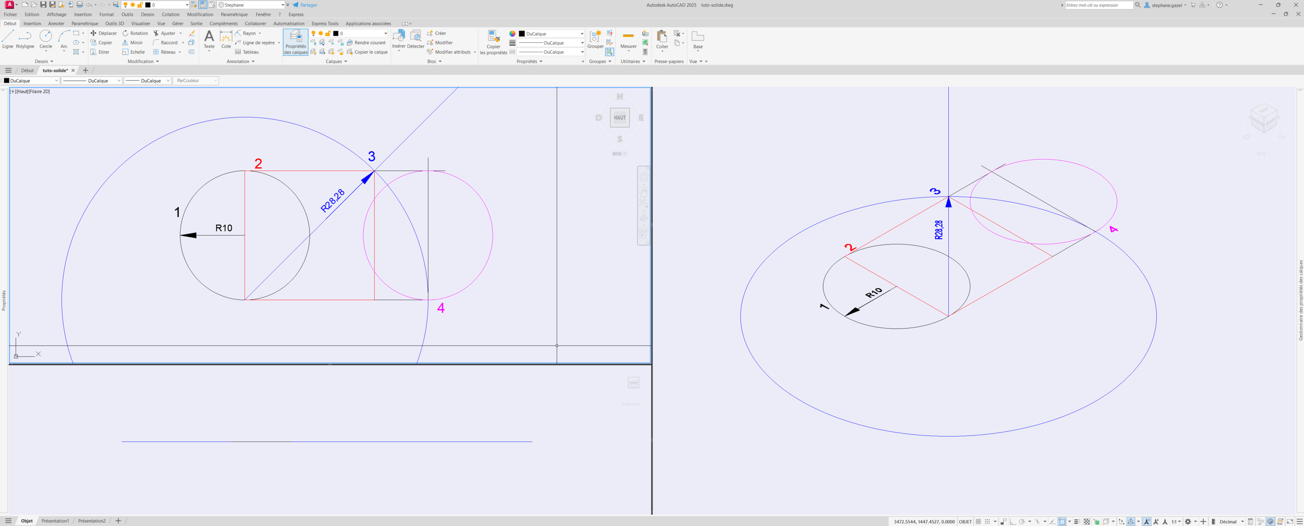The height and width of the screenshot is (526, 1304).
Task: Open Propriétés des calques panel
Action: 296,42
